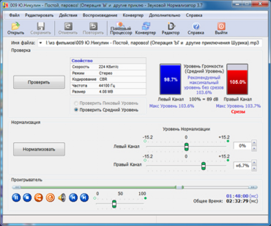Click the red Срезы warning text
The width and height of the screenshot is (271, 226).
tap(238, 112)
